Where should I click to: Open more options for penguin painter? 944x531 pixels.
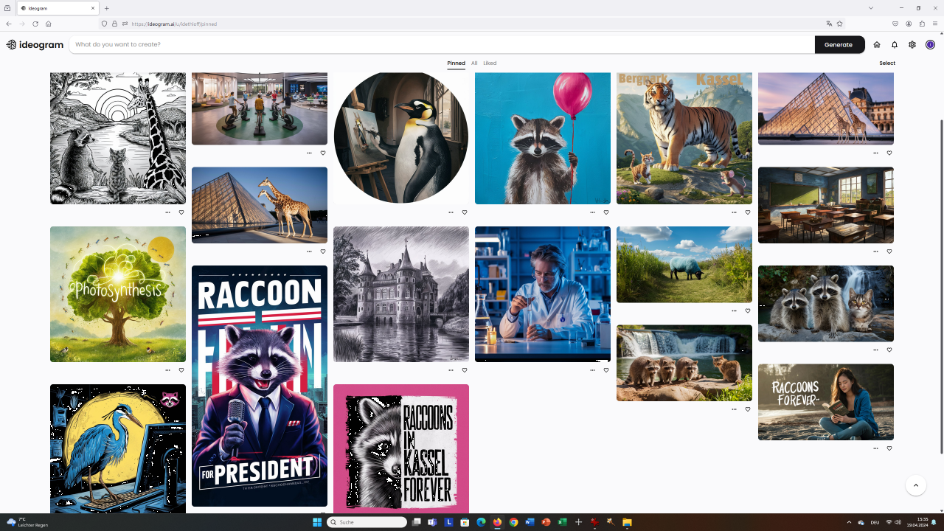tap(451, 212)
